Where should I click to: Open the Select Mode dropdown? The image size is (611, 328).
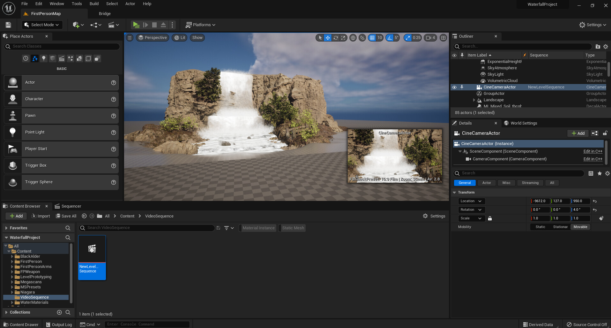pos(42,25)
